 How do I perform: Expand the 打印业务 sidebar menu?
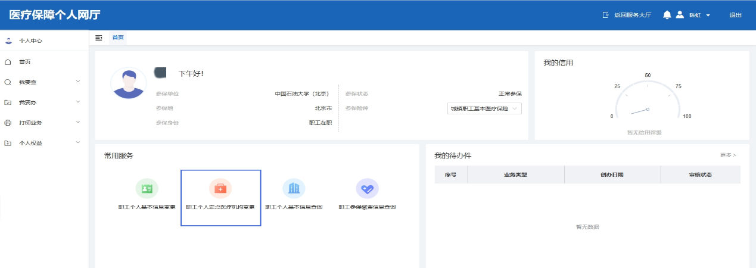(x=42, y=123)
